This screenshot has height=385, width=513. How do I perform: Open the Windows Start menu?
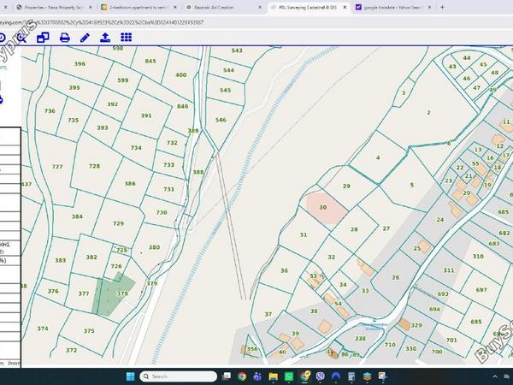click(130, 376)
